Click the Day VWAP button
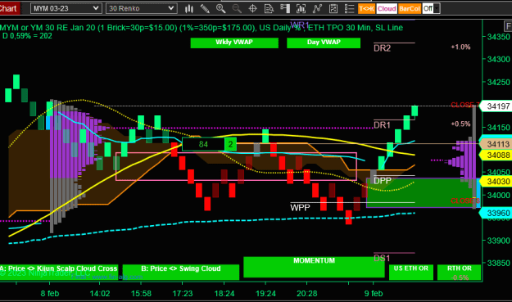 click(x=324, y=43)
